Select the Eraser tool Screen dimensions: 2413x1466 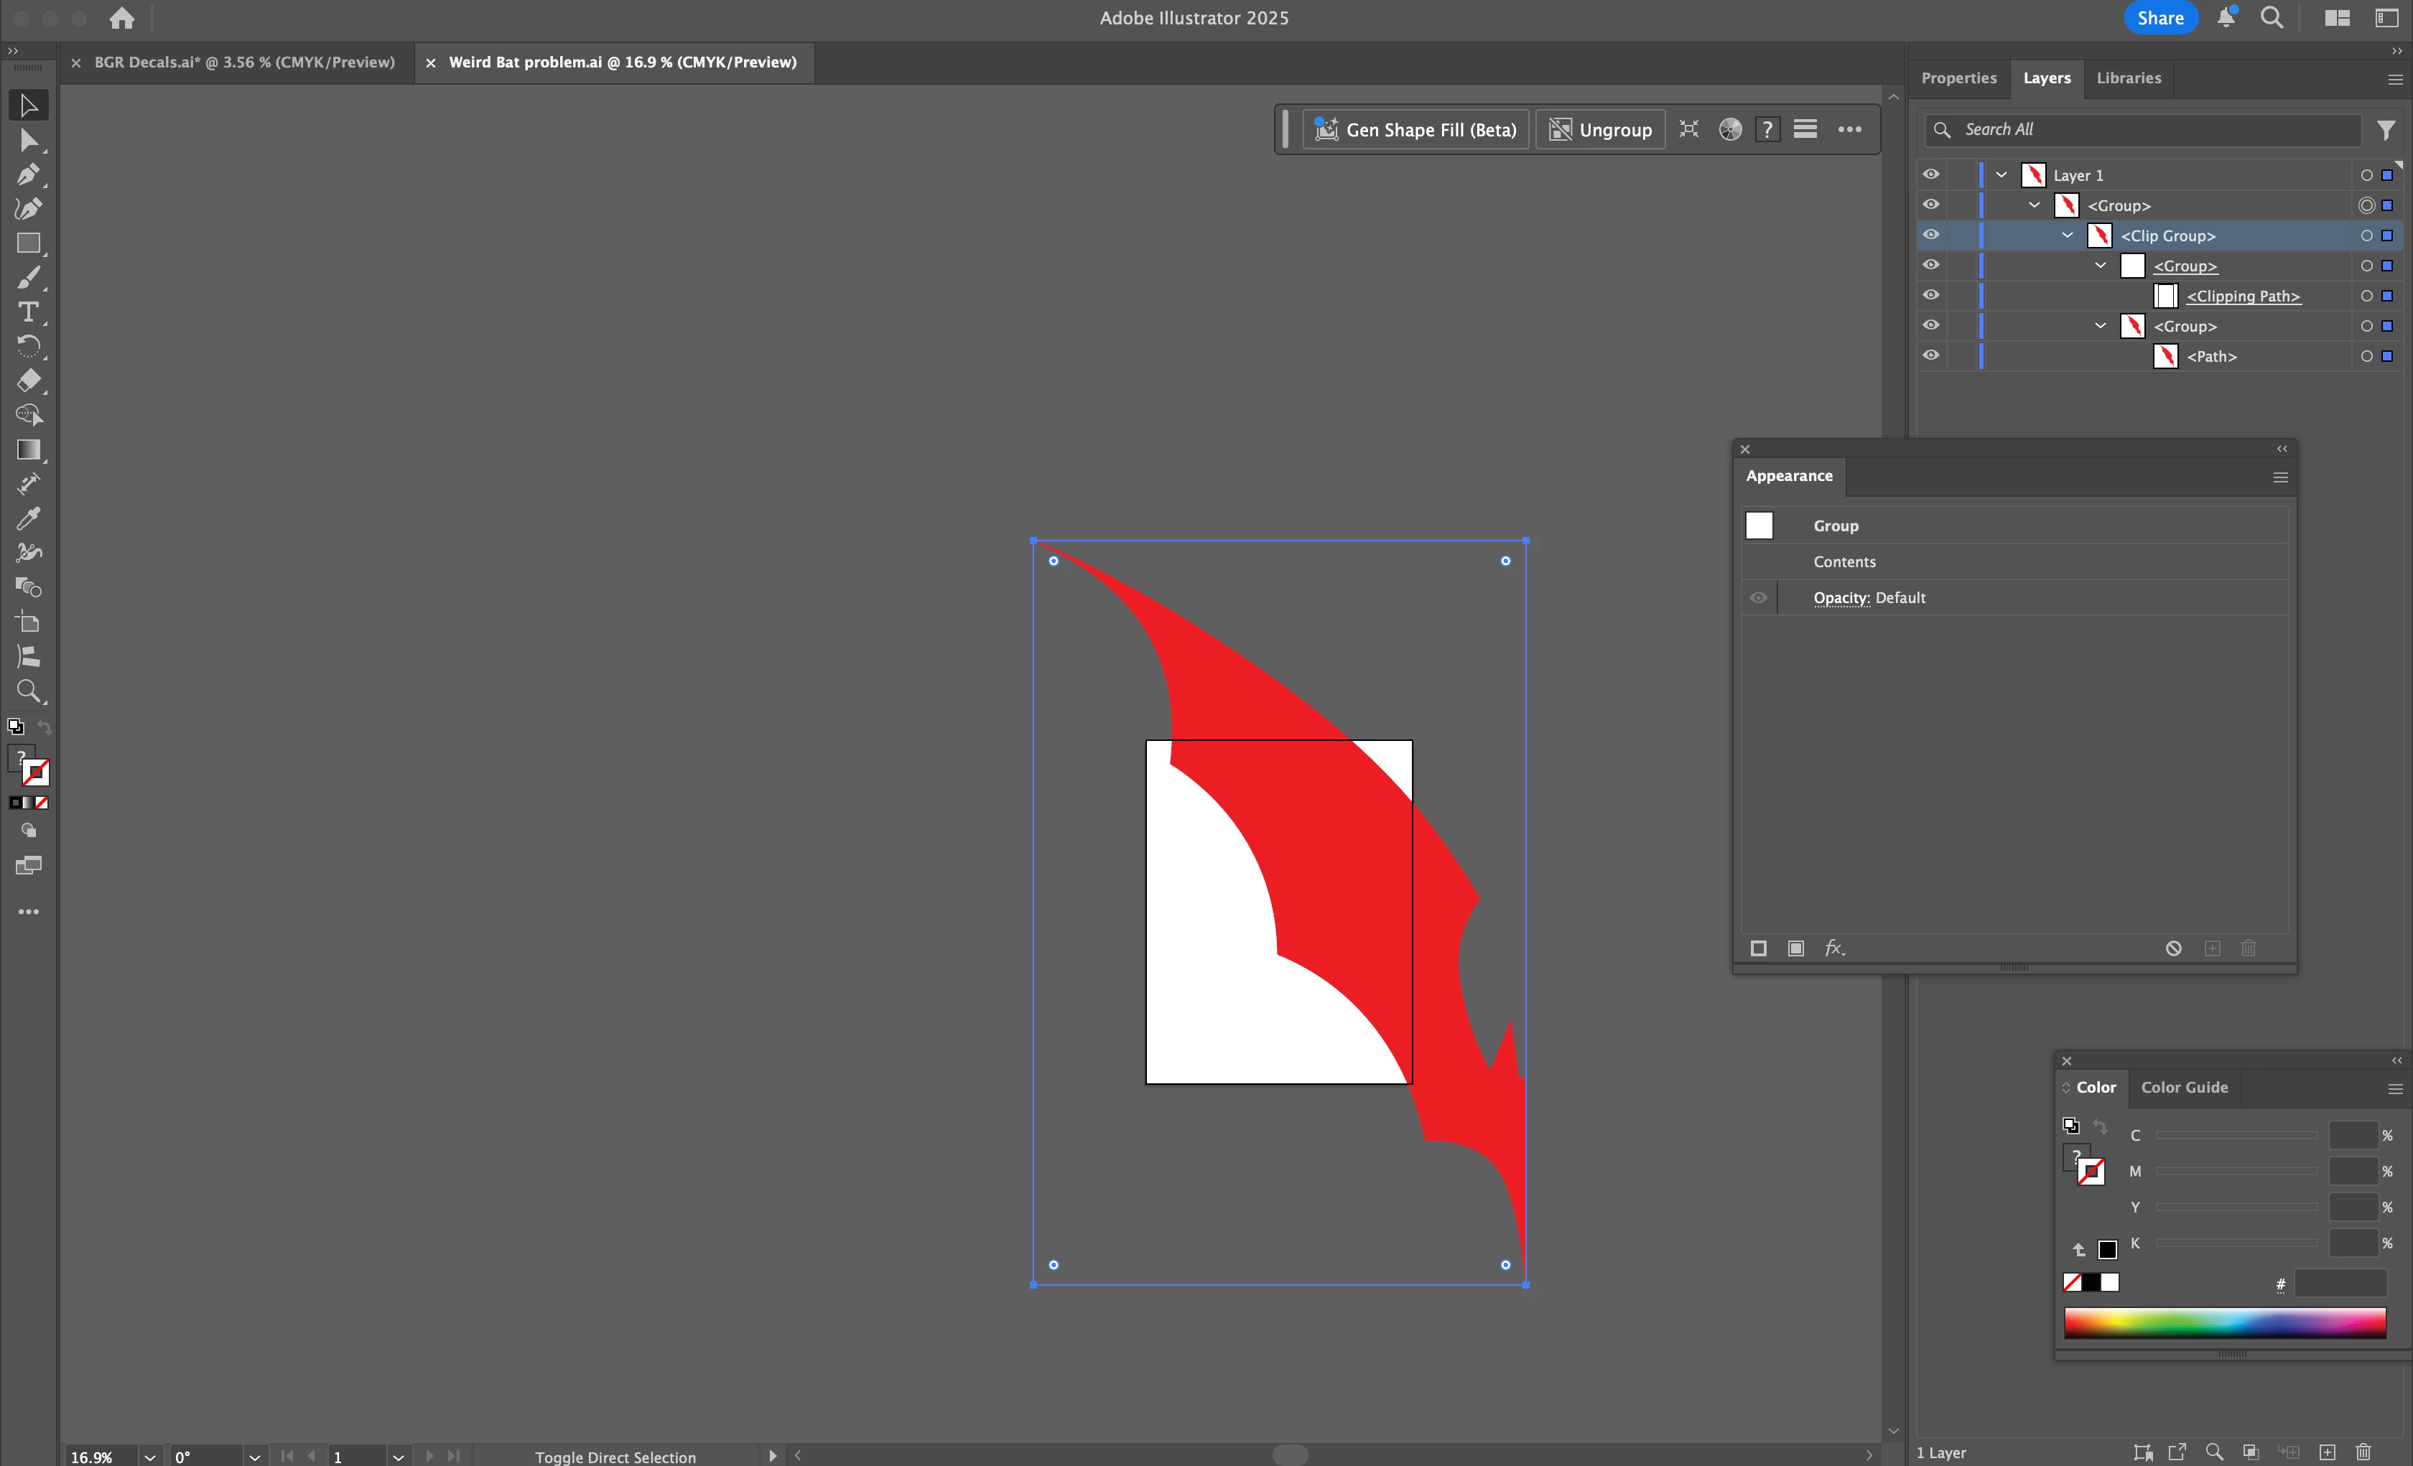(x=27, y=380)
